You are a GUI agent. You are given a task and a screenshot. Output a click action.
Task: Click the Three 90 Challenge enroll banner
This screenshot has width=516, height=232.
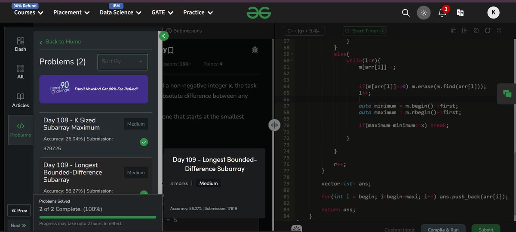[x=94, y=89]
